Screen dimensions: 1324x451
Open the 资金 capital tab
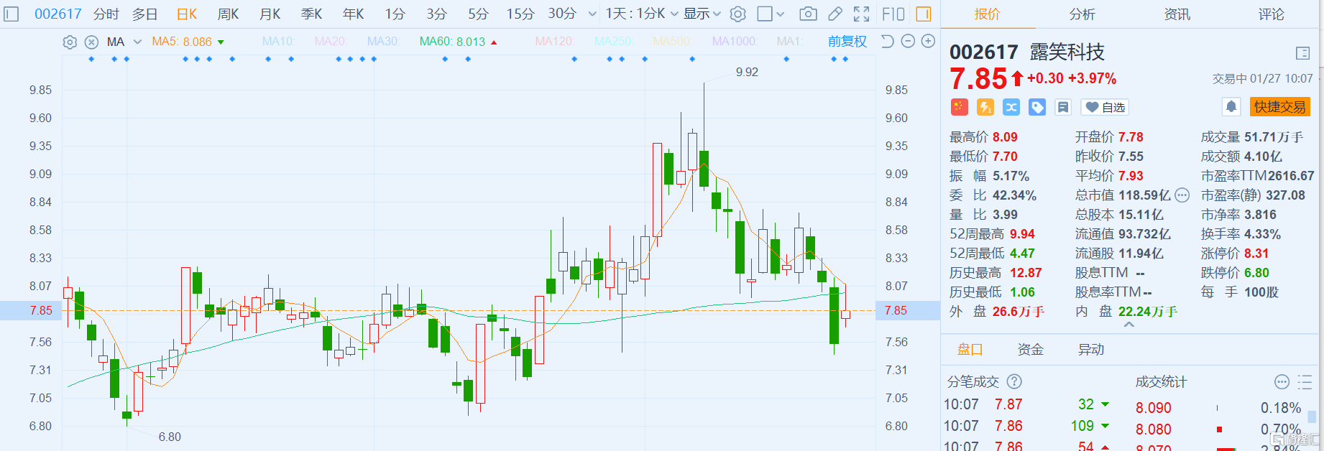pos(1030,350)
